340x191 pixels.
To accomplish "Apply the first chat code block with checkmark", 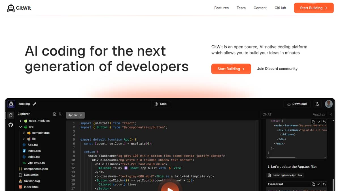I will coord(319,122).
